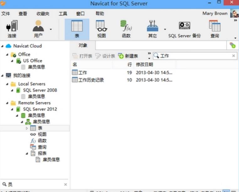Open the 文件 menu
This screenshot has width=239, height=192.
tap(6, 14)
